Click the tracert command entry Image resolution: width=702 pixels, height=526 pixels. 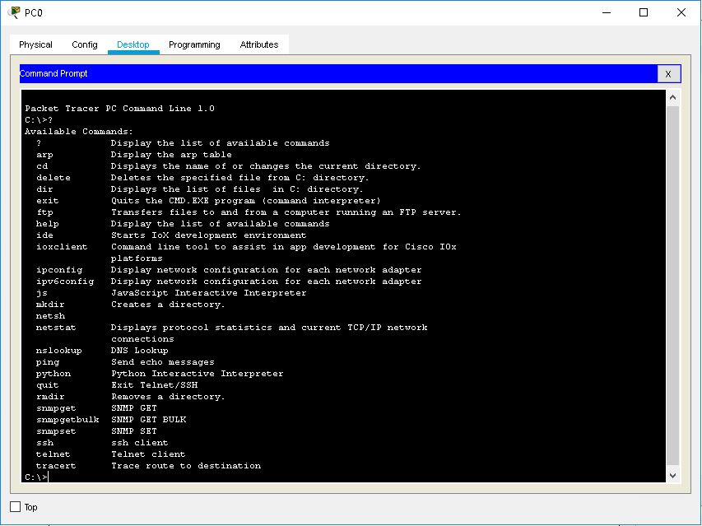(x=54, y=465)
